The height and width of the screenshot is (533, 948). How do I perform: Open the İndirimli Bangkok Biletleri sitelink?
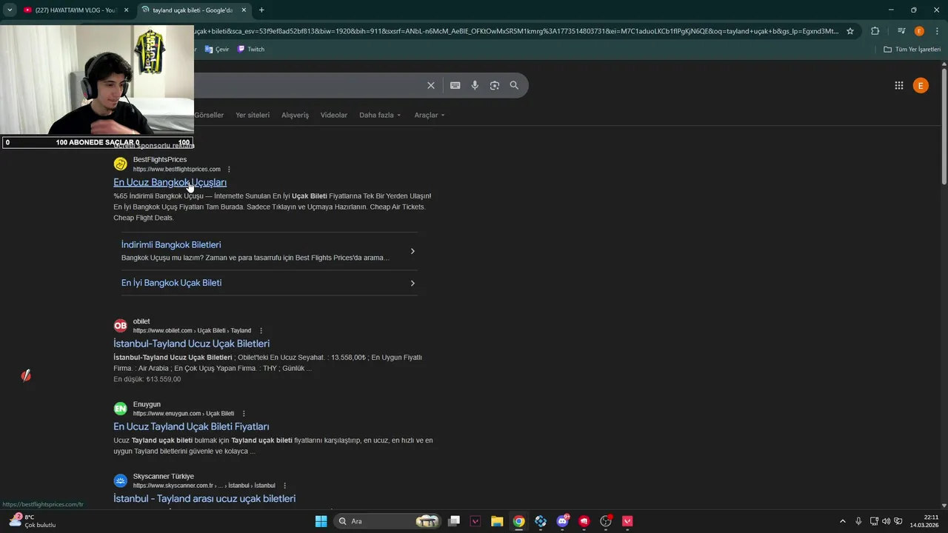(x=171, y=245)
